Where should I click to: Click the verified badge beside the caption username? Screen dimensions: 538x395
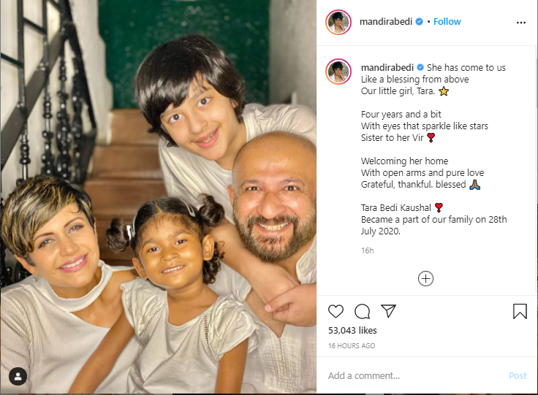(x=420, y=67)
